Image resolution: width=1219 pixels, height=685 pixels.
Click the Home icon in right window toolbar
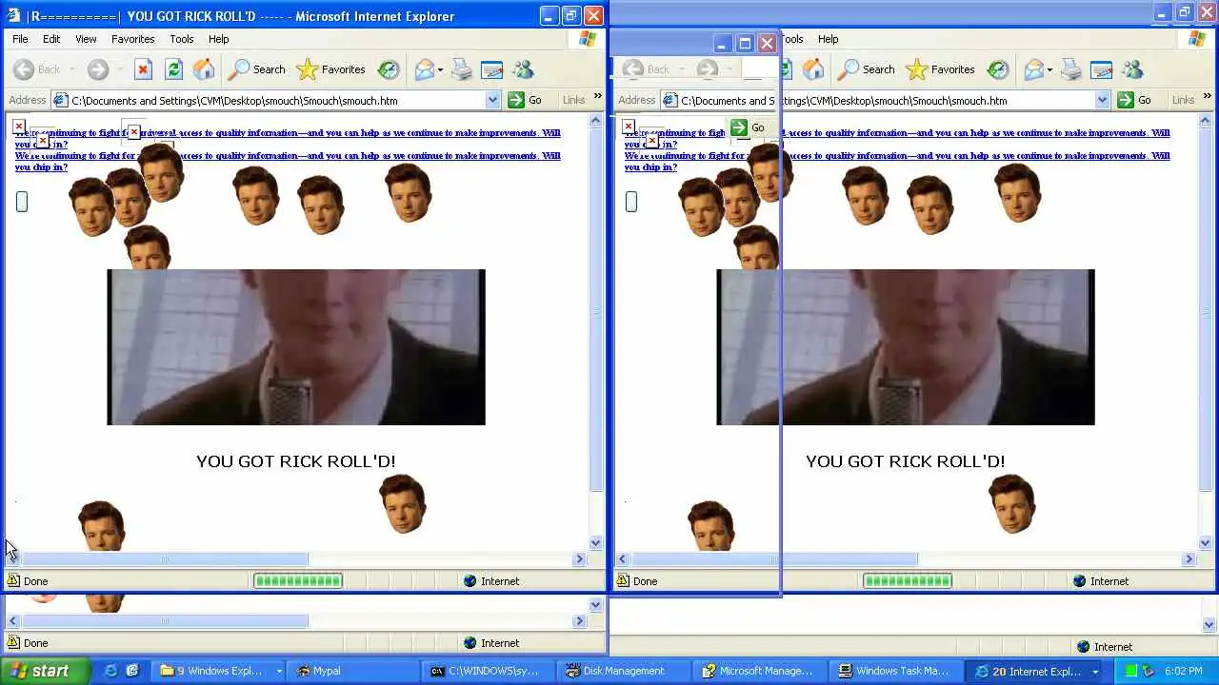tap(813, 69)
